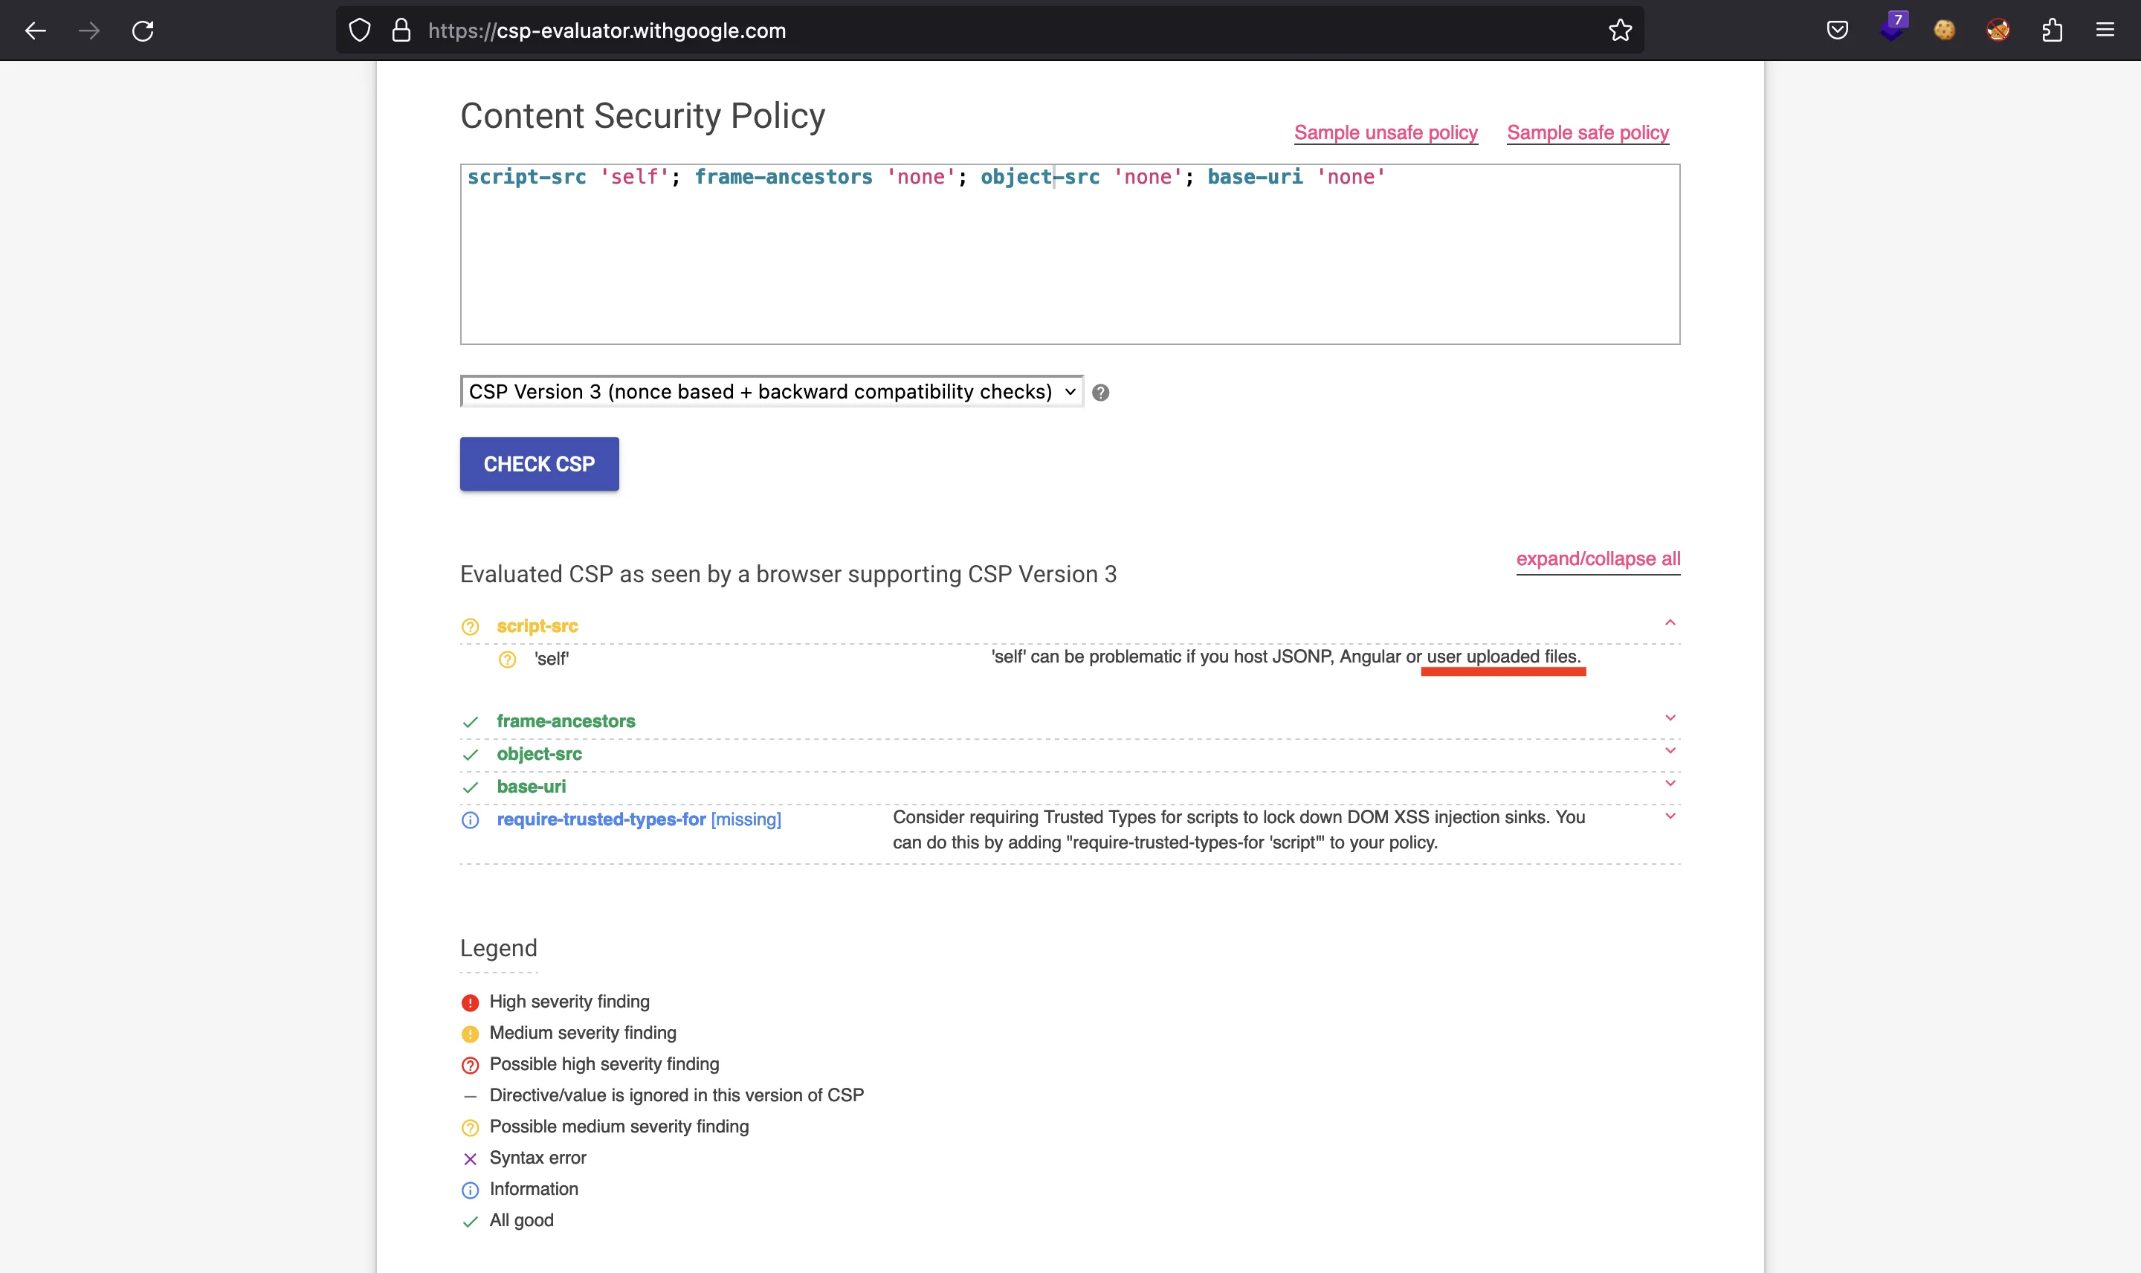Click the script-src directive heading
Viewport: 2141px width, 1273px height.
coord(537,626)
